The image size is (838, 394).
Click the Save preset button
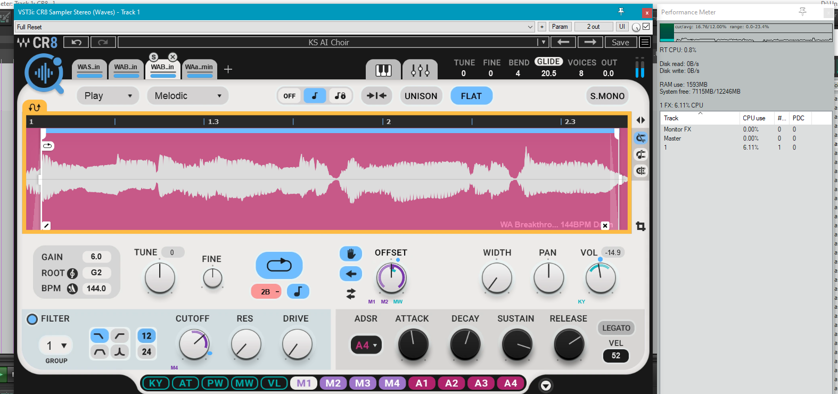tap(620, 42)
